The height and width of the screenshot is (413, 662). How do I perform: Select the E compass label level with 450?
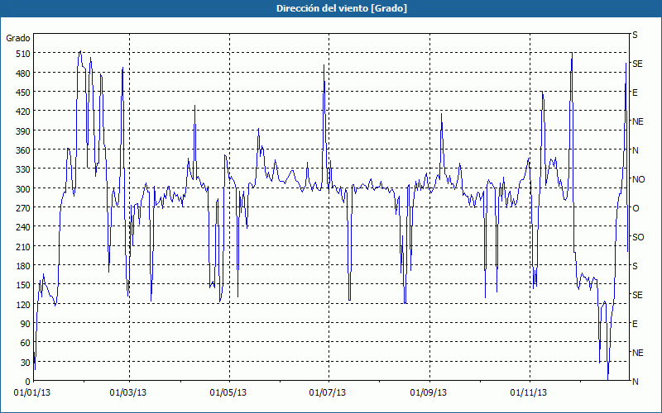point(635,93)
